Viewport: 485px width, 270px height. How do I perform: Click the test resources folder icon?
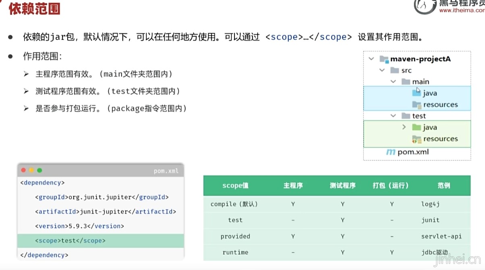click(x=417, y=139)
